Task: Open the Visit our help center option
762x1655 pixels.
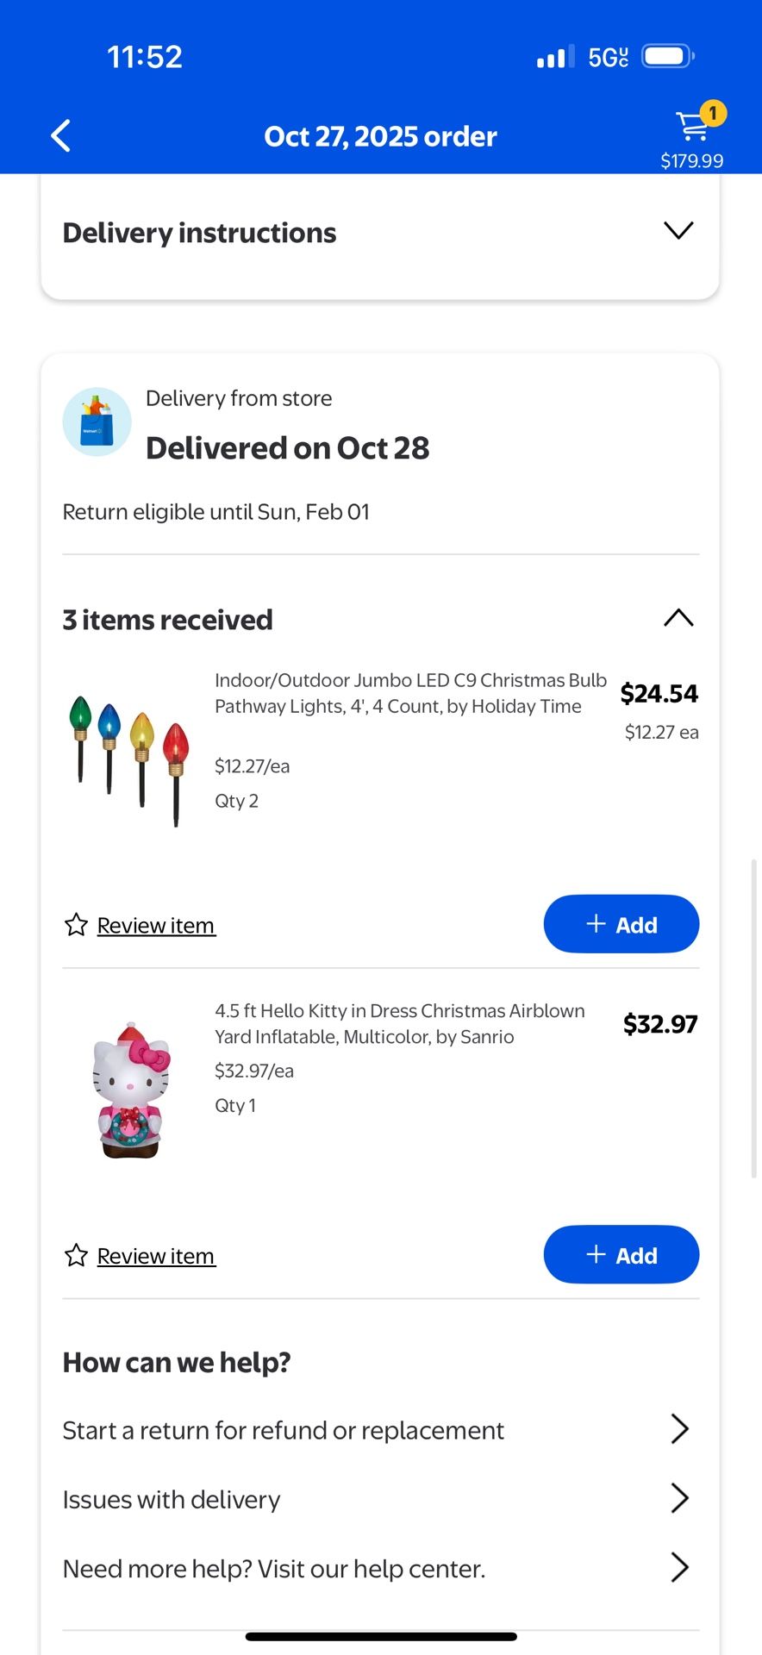Action: coord(379,1568)
